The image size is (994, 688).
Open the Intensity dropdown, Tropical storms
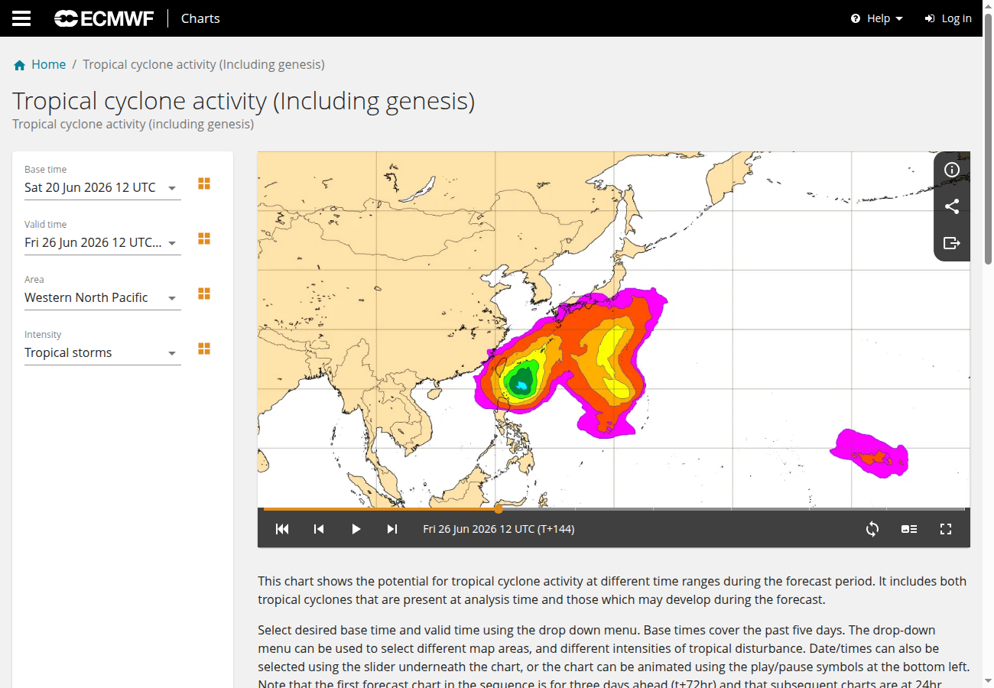pos(102,353)
